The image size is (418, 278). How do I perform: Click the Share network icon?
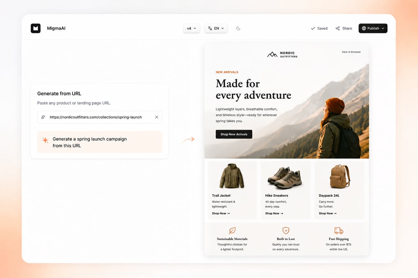click(x=337, y=28)
